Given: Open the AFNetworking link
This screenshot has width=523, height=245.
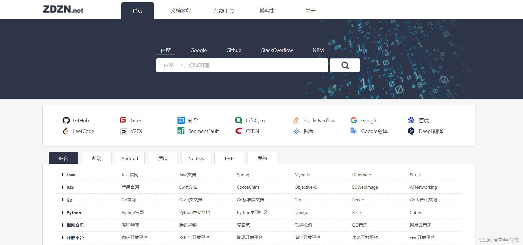Looking at the screenshot, I should 423,187.
